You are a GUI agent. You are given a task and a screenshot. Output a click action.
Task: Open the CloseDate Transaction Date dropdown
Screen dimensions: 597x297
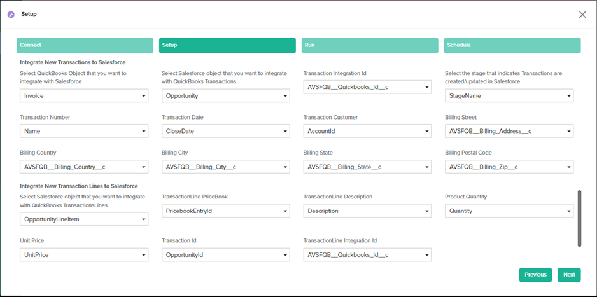pos(226,131)
